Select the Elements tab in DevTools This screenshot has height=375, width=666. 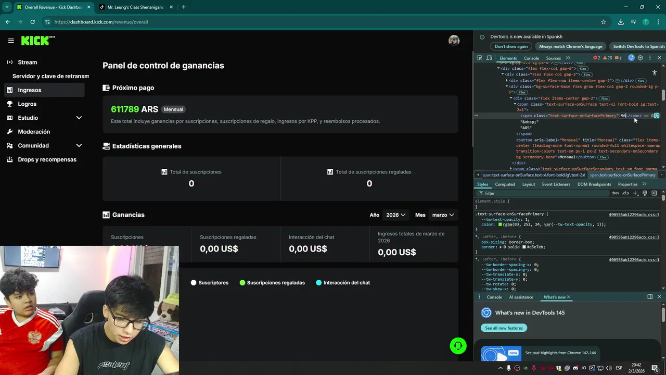click(508, 58)
